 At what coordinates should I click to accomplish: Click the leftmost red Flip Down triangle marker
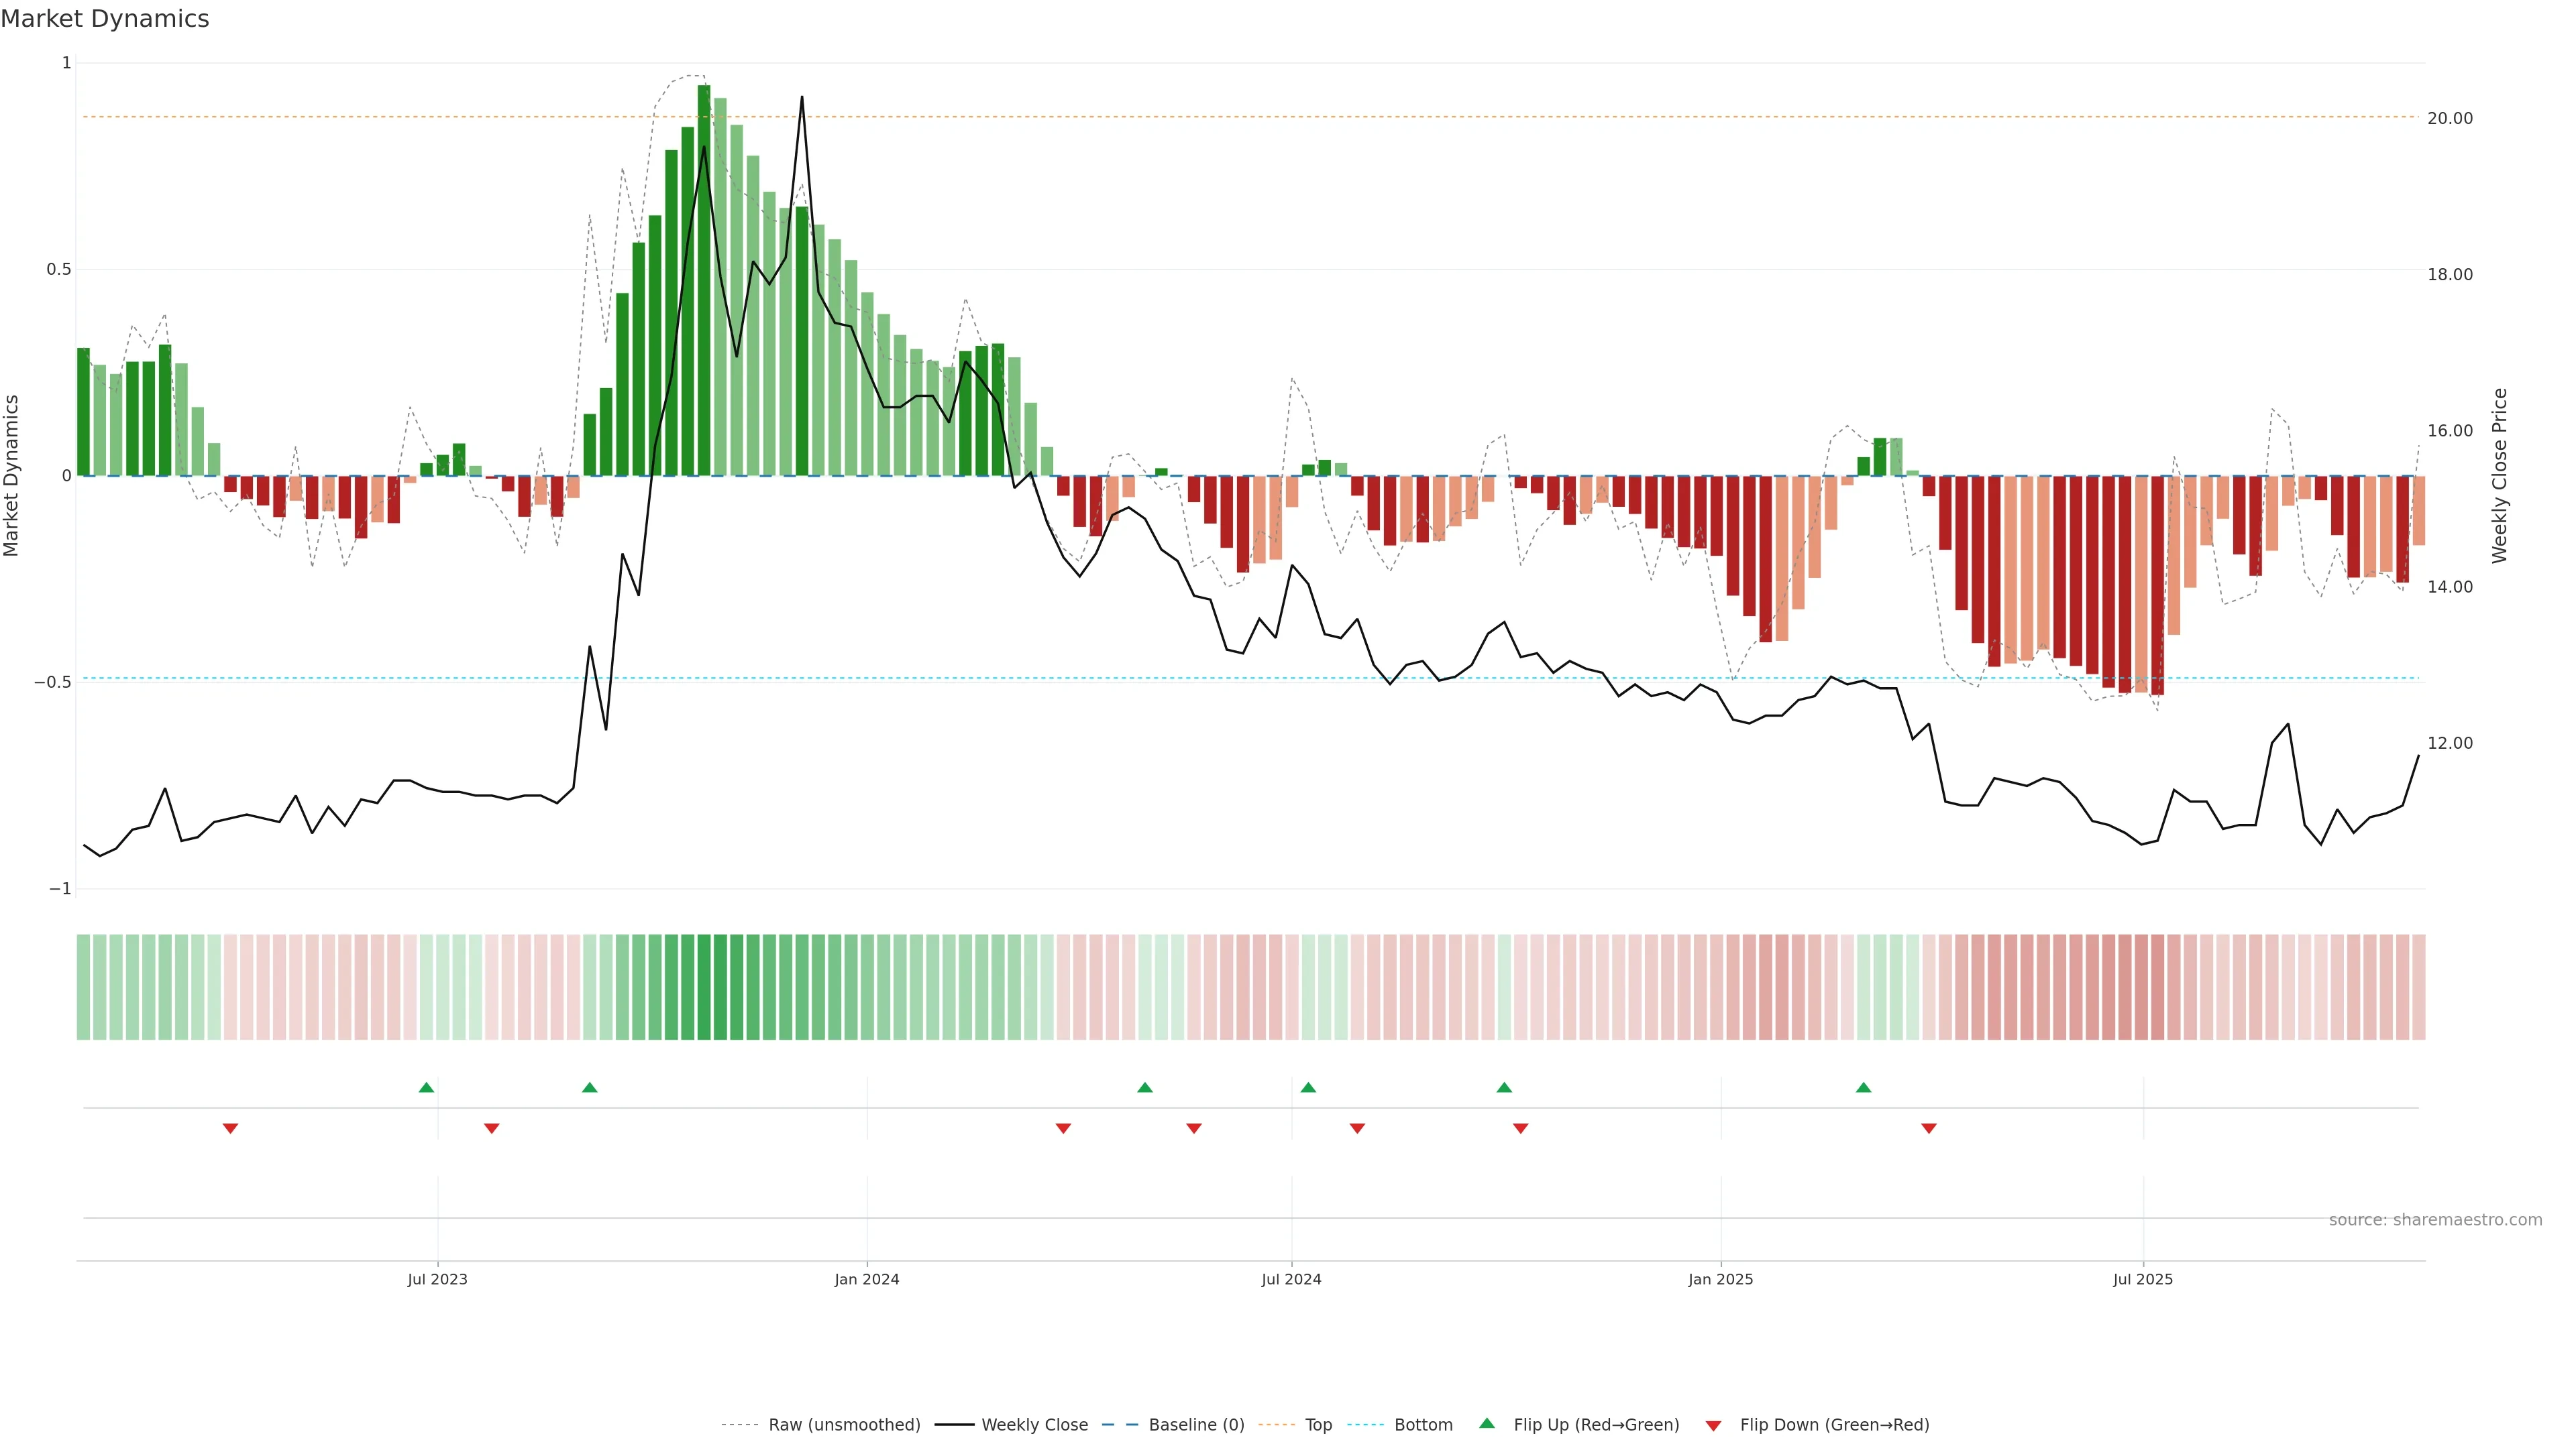(x=230, y=1128)
